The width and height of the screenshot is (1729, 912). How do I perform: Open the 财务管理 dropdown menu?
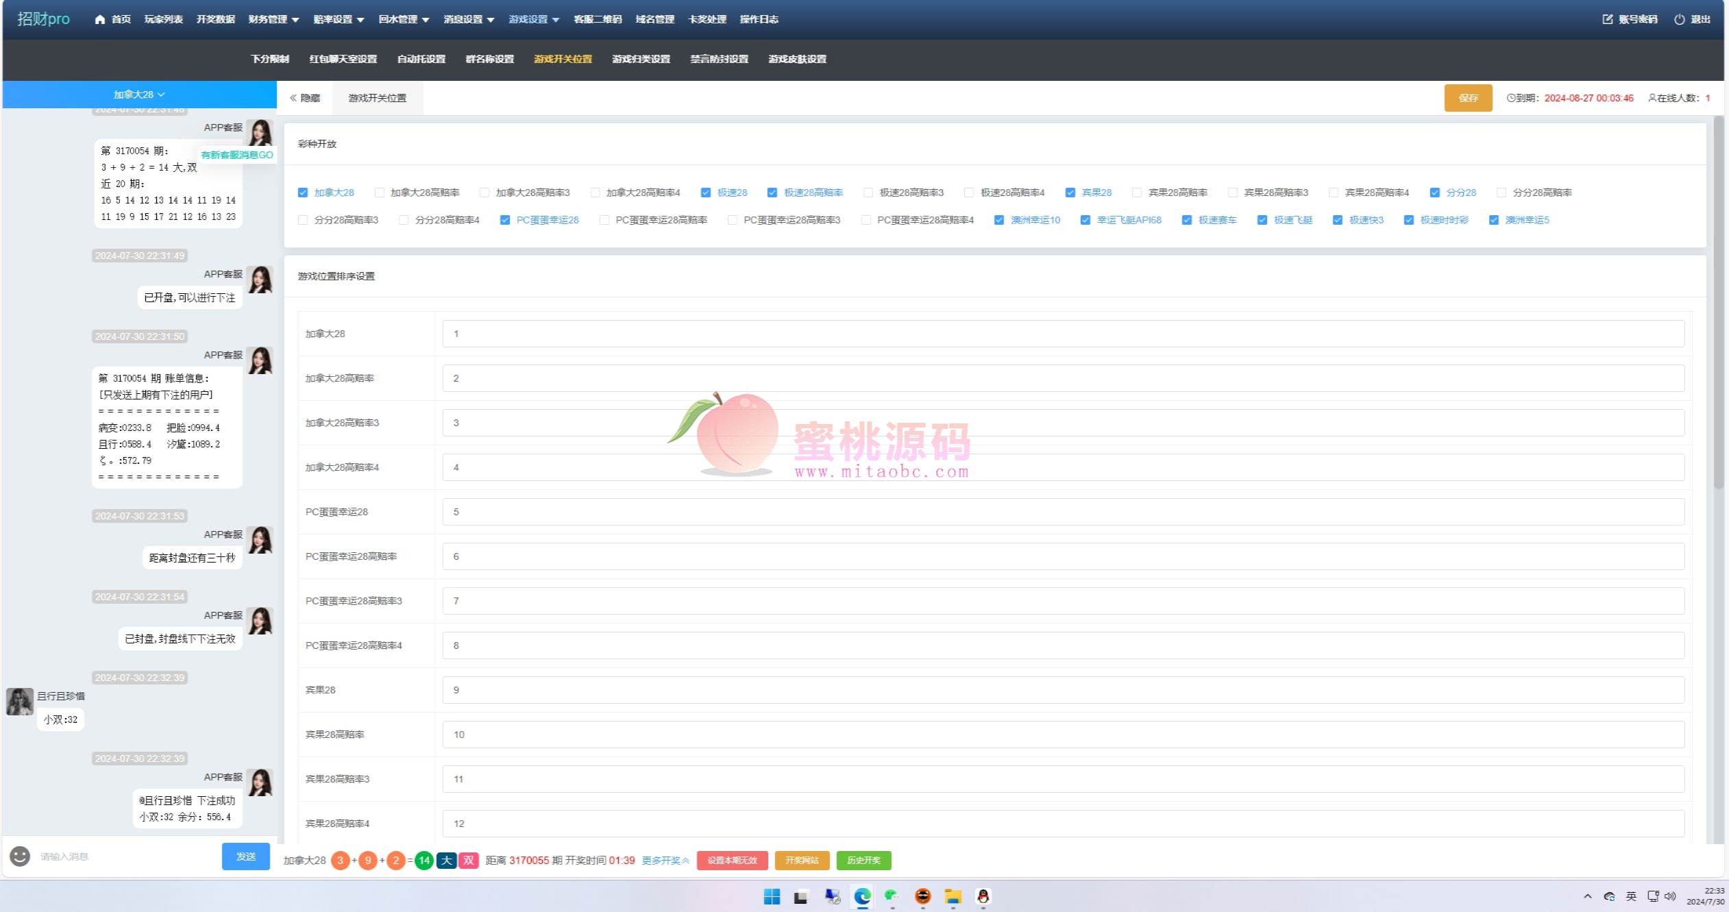click(x=273, y=19)
